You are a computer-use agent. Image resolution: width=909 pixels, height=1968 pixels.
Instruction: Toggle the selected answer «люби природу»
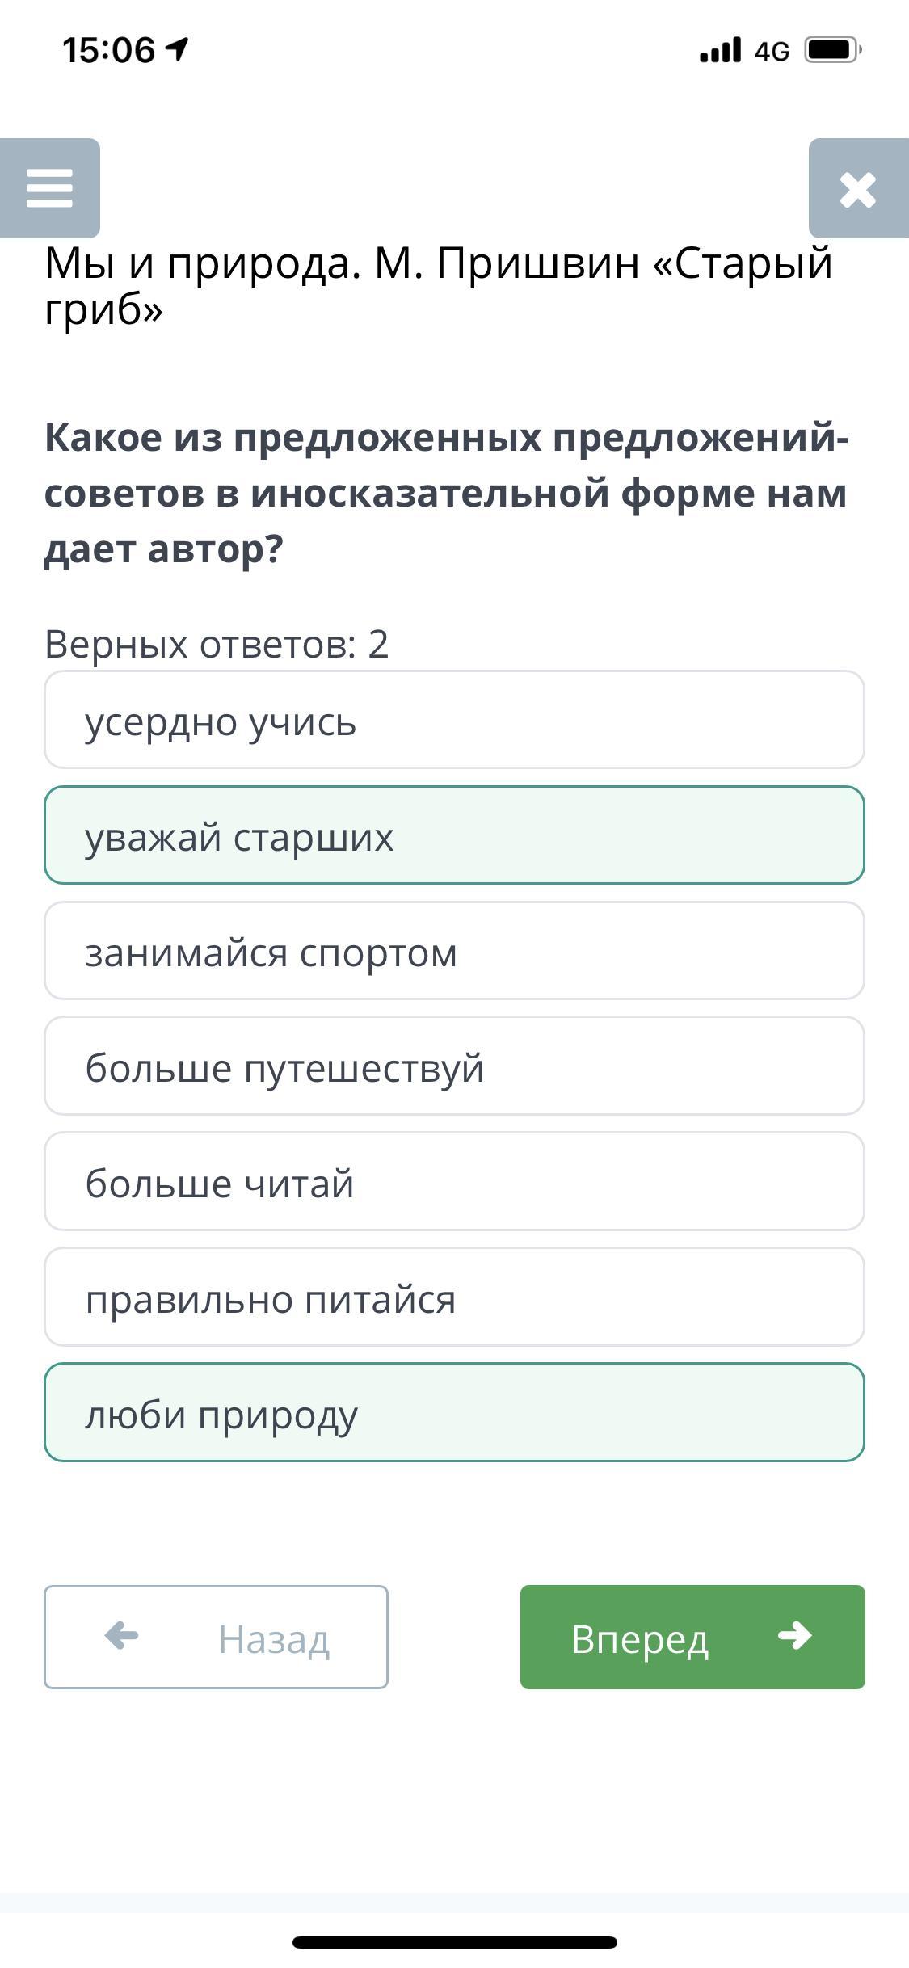coord(454,1413)
